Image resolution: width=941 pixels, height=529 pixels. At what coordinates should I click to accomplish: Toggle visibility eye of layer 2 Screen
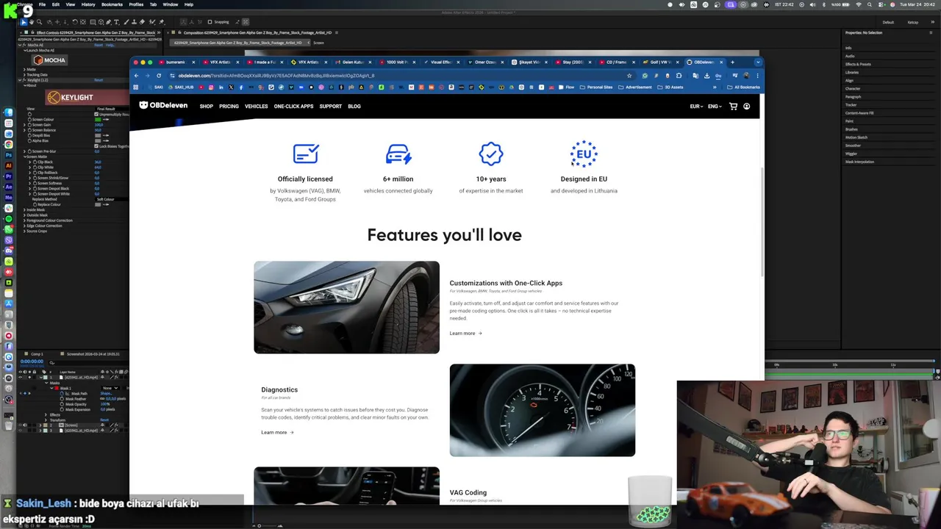[x=20, y=425]
